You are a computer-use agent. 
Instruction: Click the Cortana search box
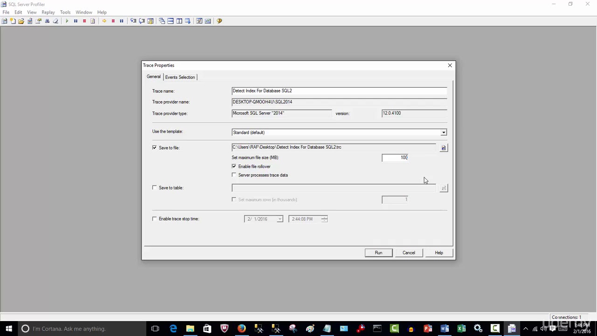pyautogui.click(x=82, y=329)
